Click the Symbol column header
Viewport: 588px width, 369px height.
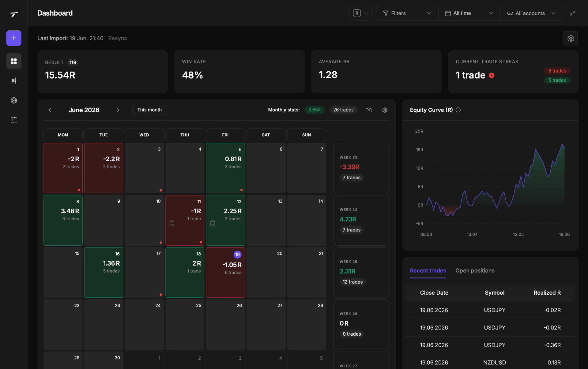(x=494, y=293)
